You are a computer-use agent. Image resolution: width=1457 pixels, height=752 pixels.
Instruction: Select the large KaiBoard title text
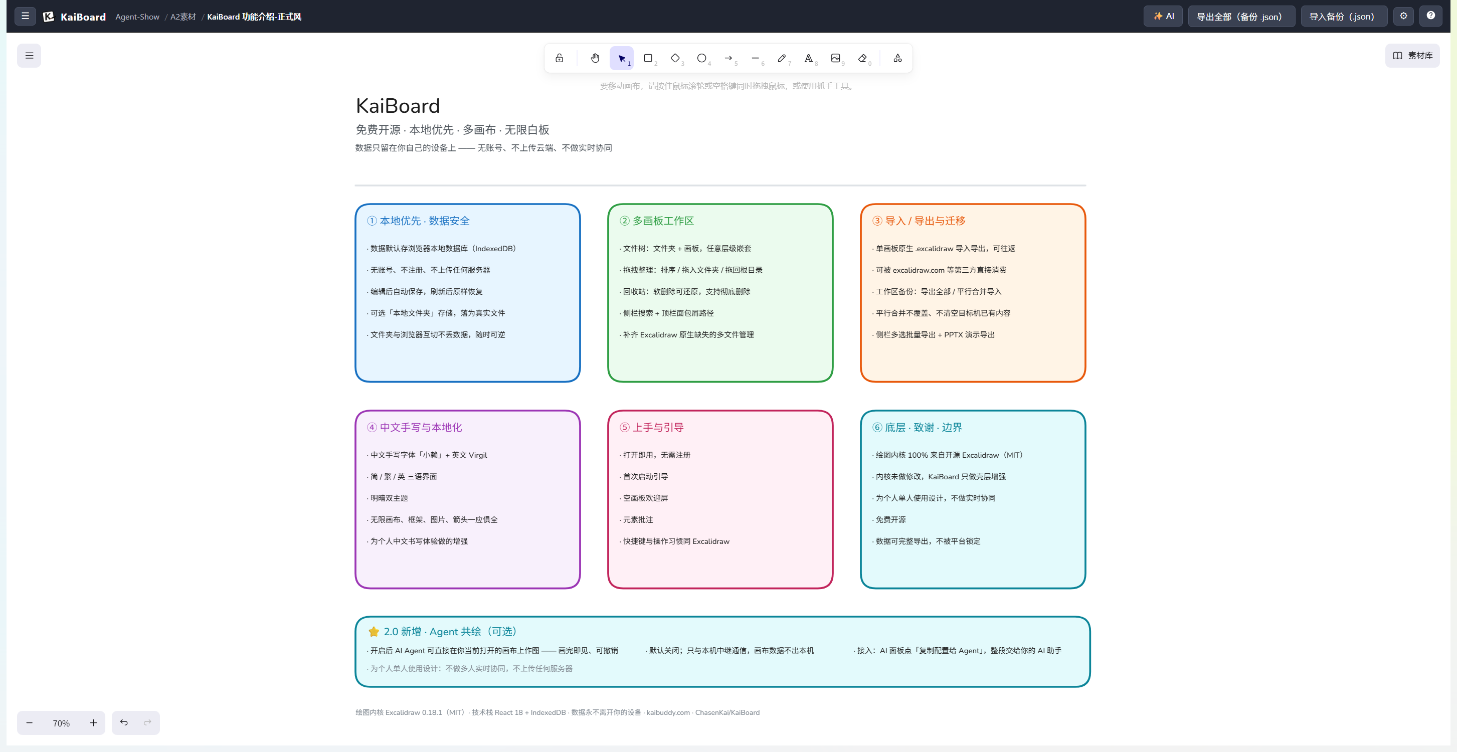tap(398, 106)
